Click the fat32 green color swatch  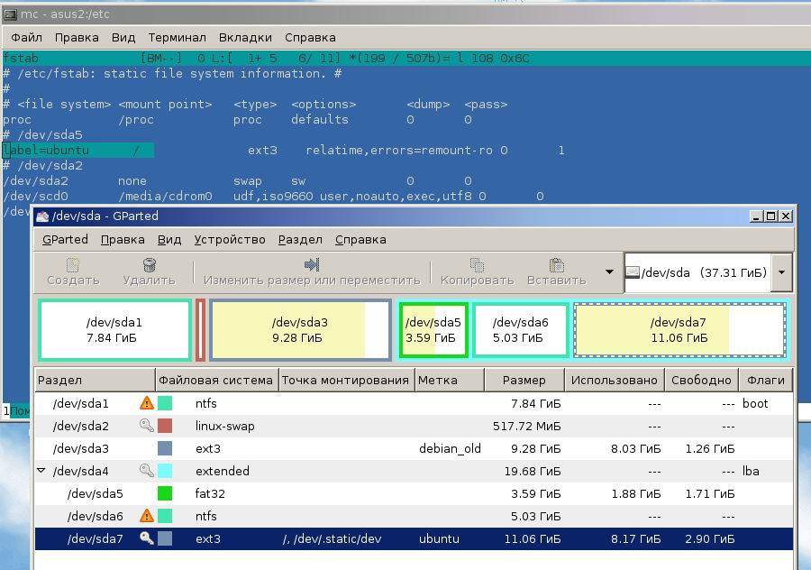[165, 493]
